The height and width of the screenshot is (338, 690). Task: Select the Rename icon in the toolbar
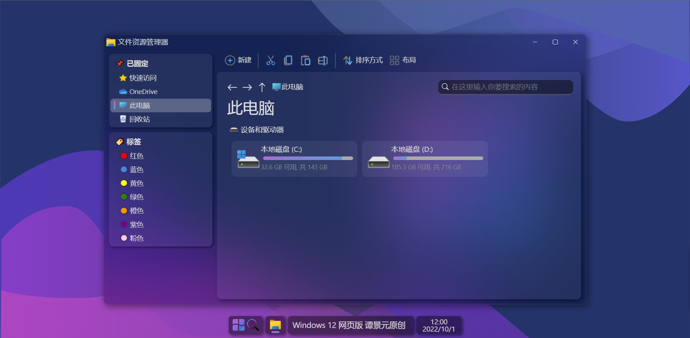click(x=322, y=60)
